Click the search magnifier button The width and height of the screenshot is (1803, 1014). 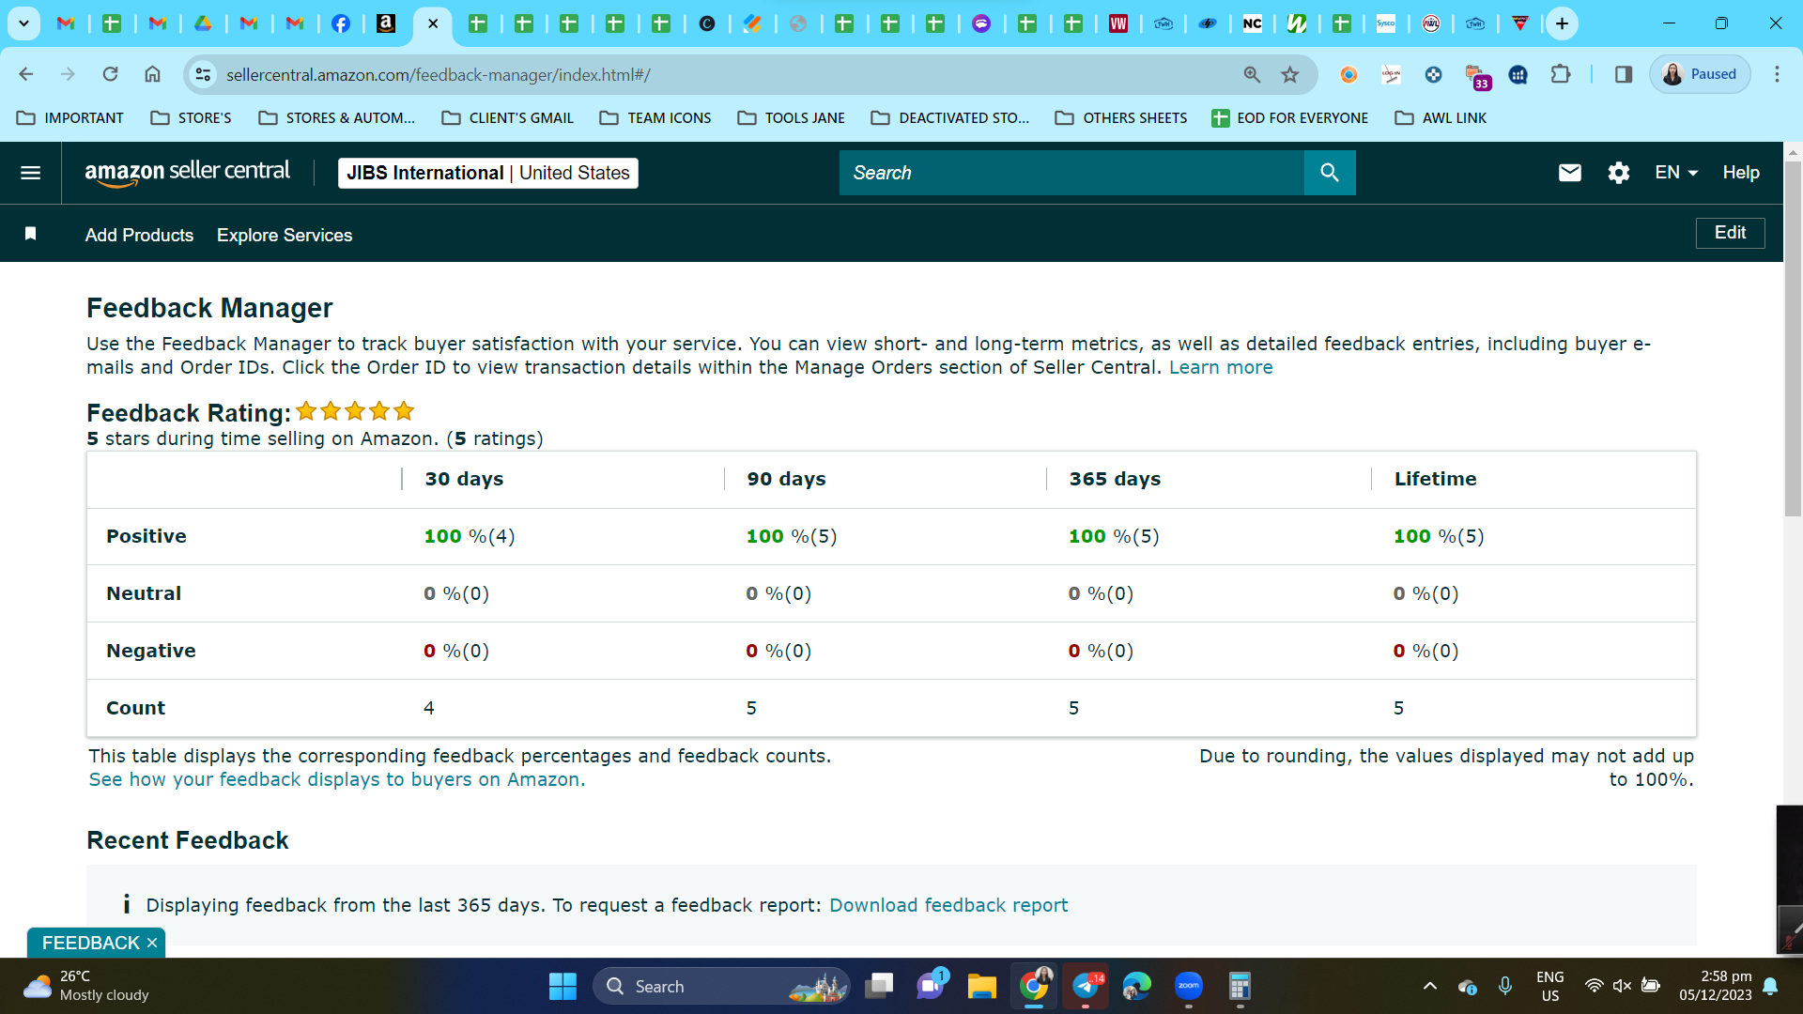pyautogui.click(x=1330, y=173)
